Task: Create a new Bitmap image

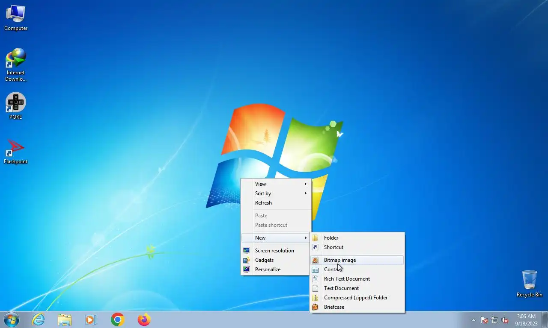Action: pos(357,260)
